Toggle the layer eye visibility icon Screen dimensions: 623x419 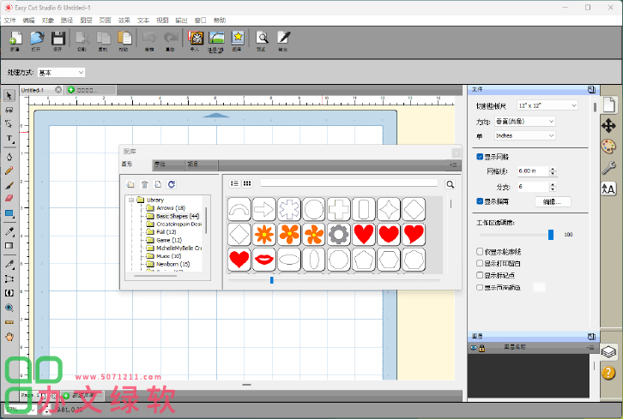pos(473,348)
